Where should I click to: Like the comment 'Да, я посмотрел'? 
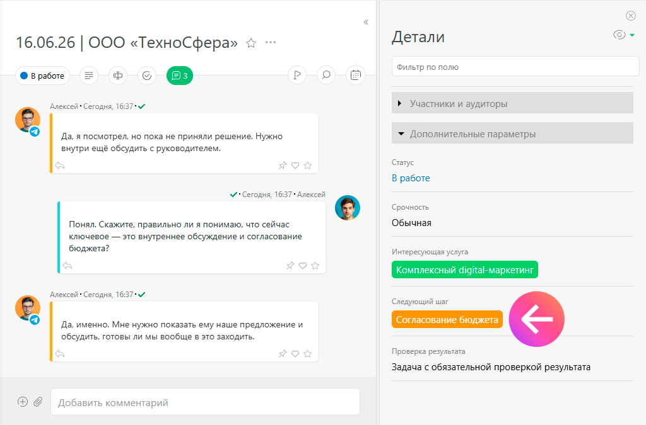coord(295,166)
